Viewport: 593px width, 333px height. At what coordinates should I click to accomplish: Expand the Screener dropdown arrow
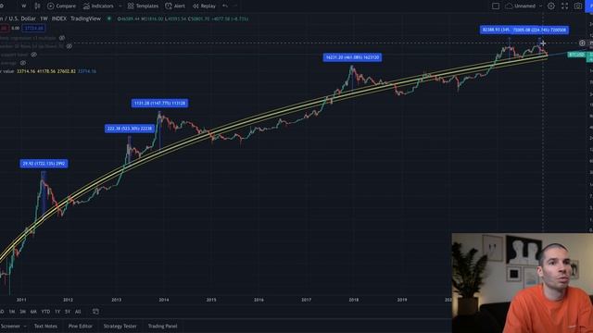pyautogui.click(x=25, y=327)
